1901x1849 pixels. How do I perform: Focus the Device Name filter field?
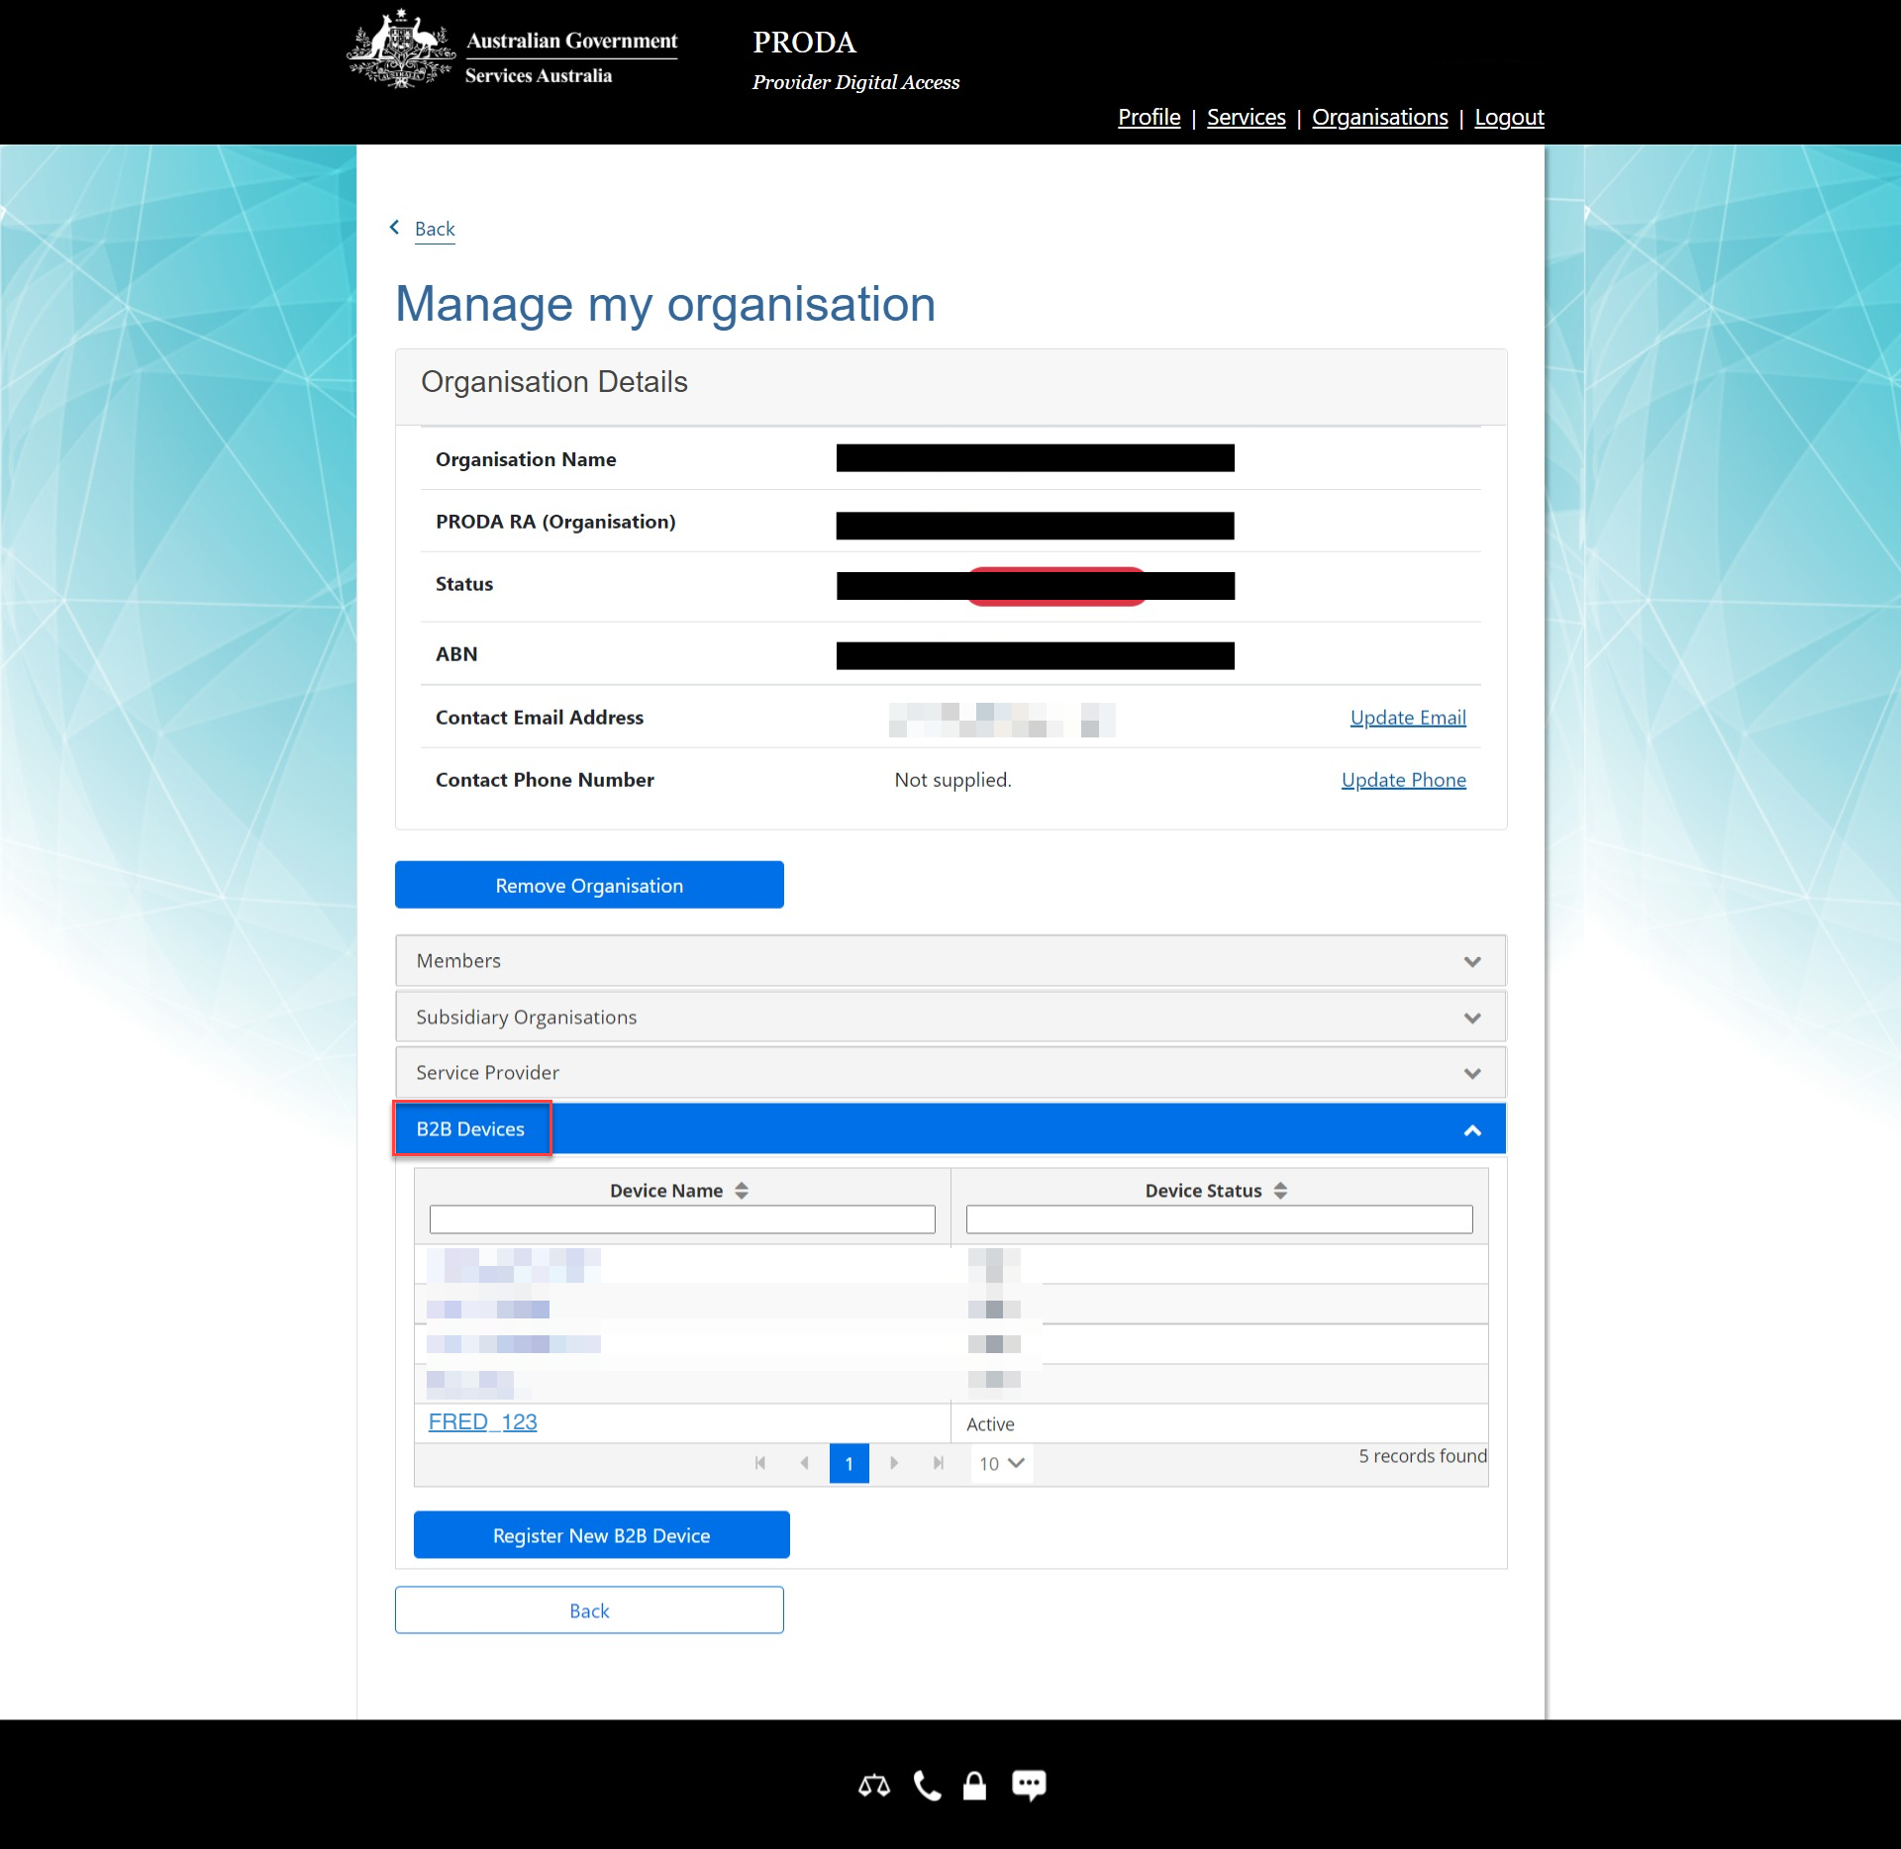tap(682, 1219)
